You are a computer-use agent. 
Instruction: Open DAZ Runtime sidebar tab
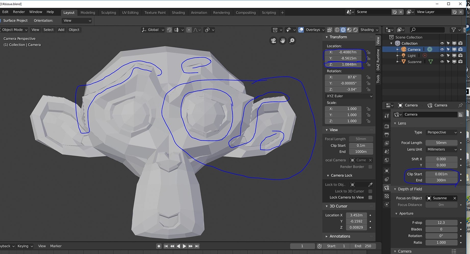point(378,60)
